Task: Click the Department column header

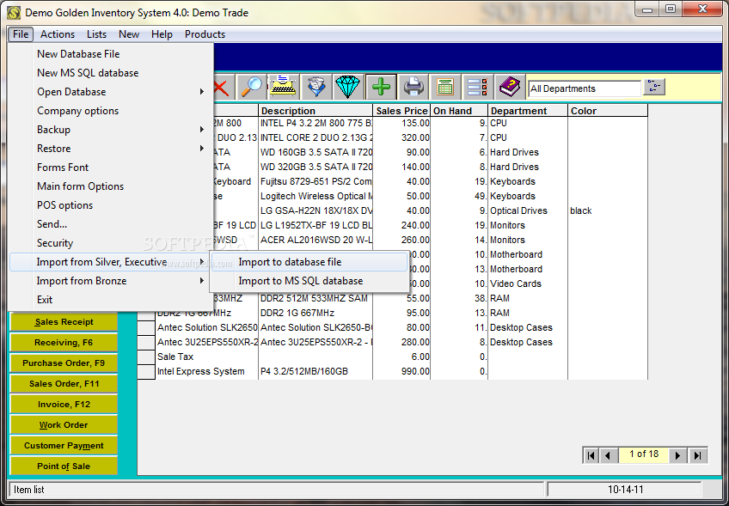Action: [528, 111]
